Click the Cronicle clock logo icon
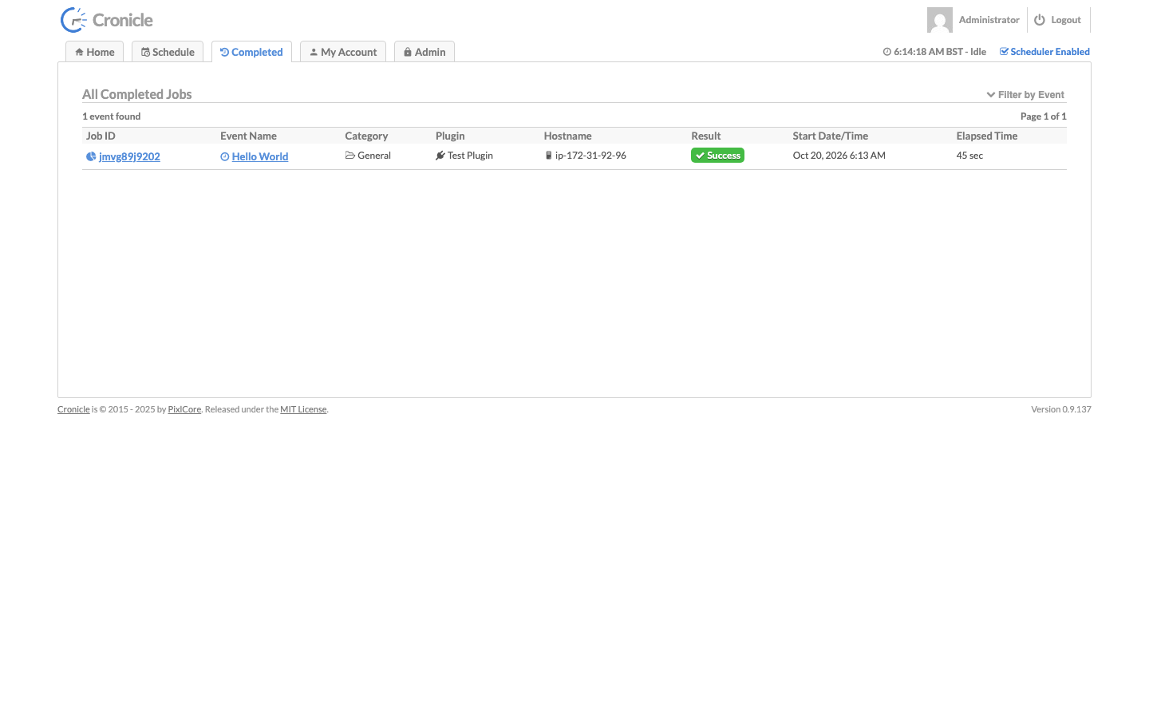 pos(73,20)
